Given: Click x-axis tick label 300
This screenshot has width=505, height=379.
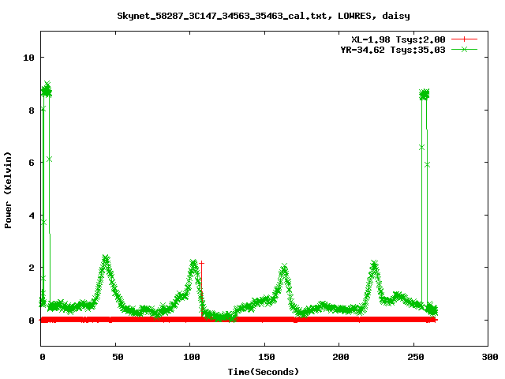Looking at the screenshot, I should tap(490, 357).
